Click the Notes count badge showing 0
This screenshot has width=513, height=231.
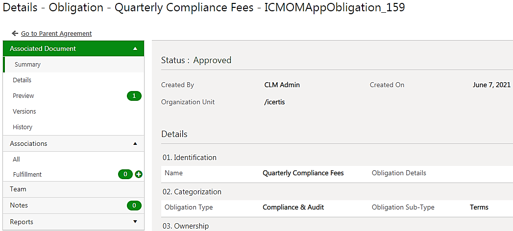coord(134,206)
